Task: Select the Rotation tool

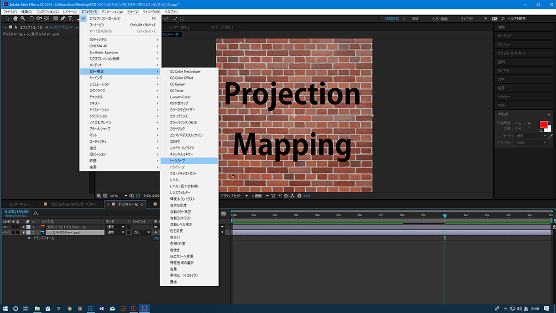Action: click(31, 18)
